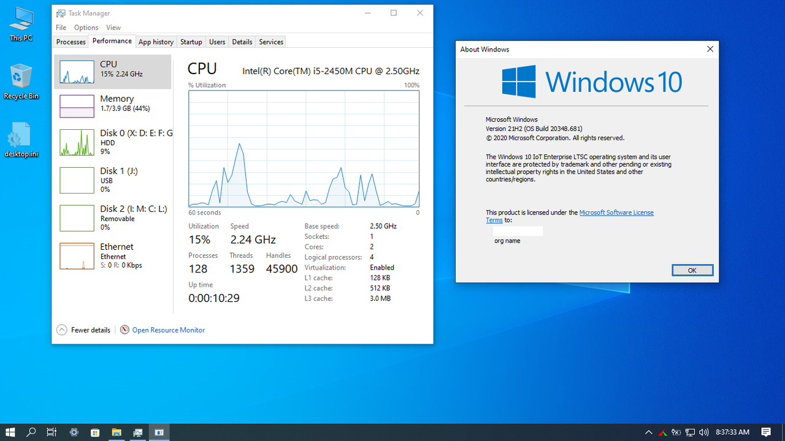
Task: Click OK in About Windows dialog
Action: coord(692,270)
